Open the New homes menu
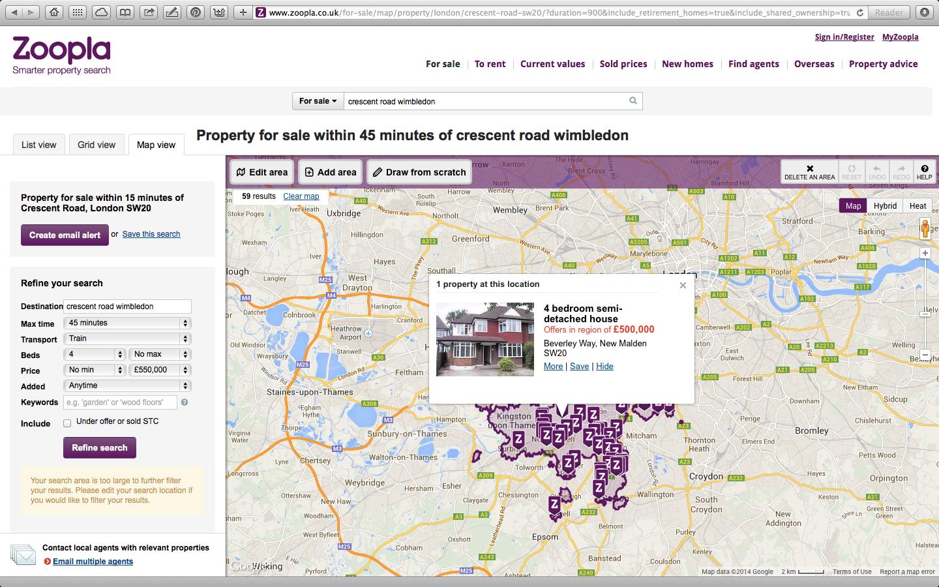Screen dimensions: 939x587 (x=688, y=64)
